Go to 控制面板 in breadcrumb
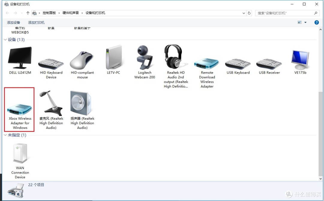The width and height of the screenshot is (324, 201). click(x=49, y=13)
